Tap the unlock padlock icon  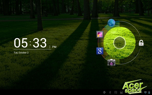(141, 43)
